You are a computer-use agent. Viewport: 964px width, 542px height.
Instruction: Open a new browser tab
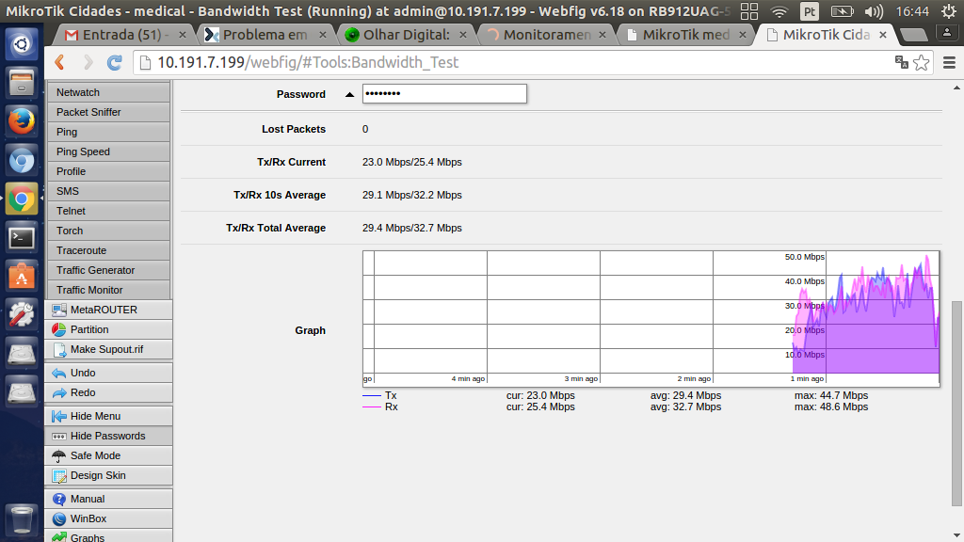[913, 35]
